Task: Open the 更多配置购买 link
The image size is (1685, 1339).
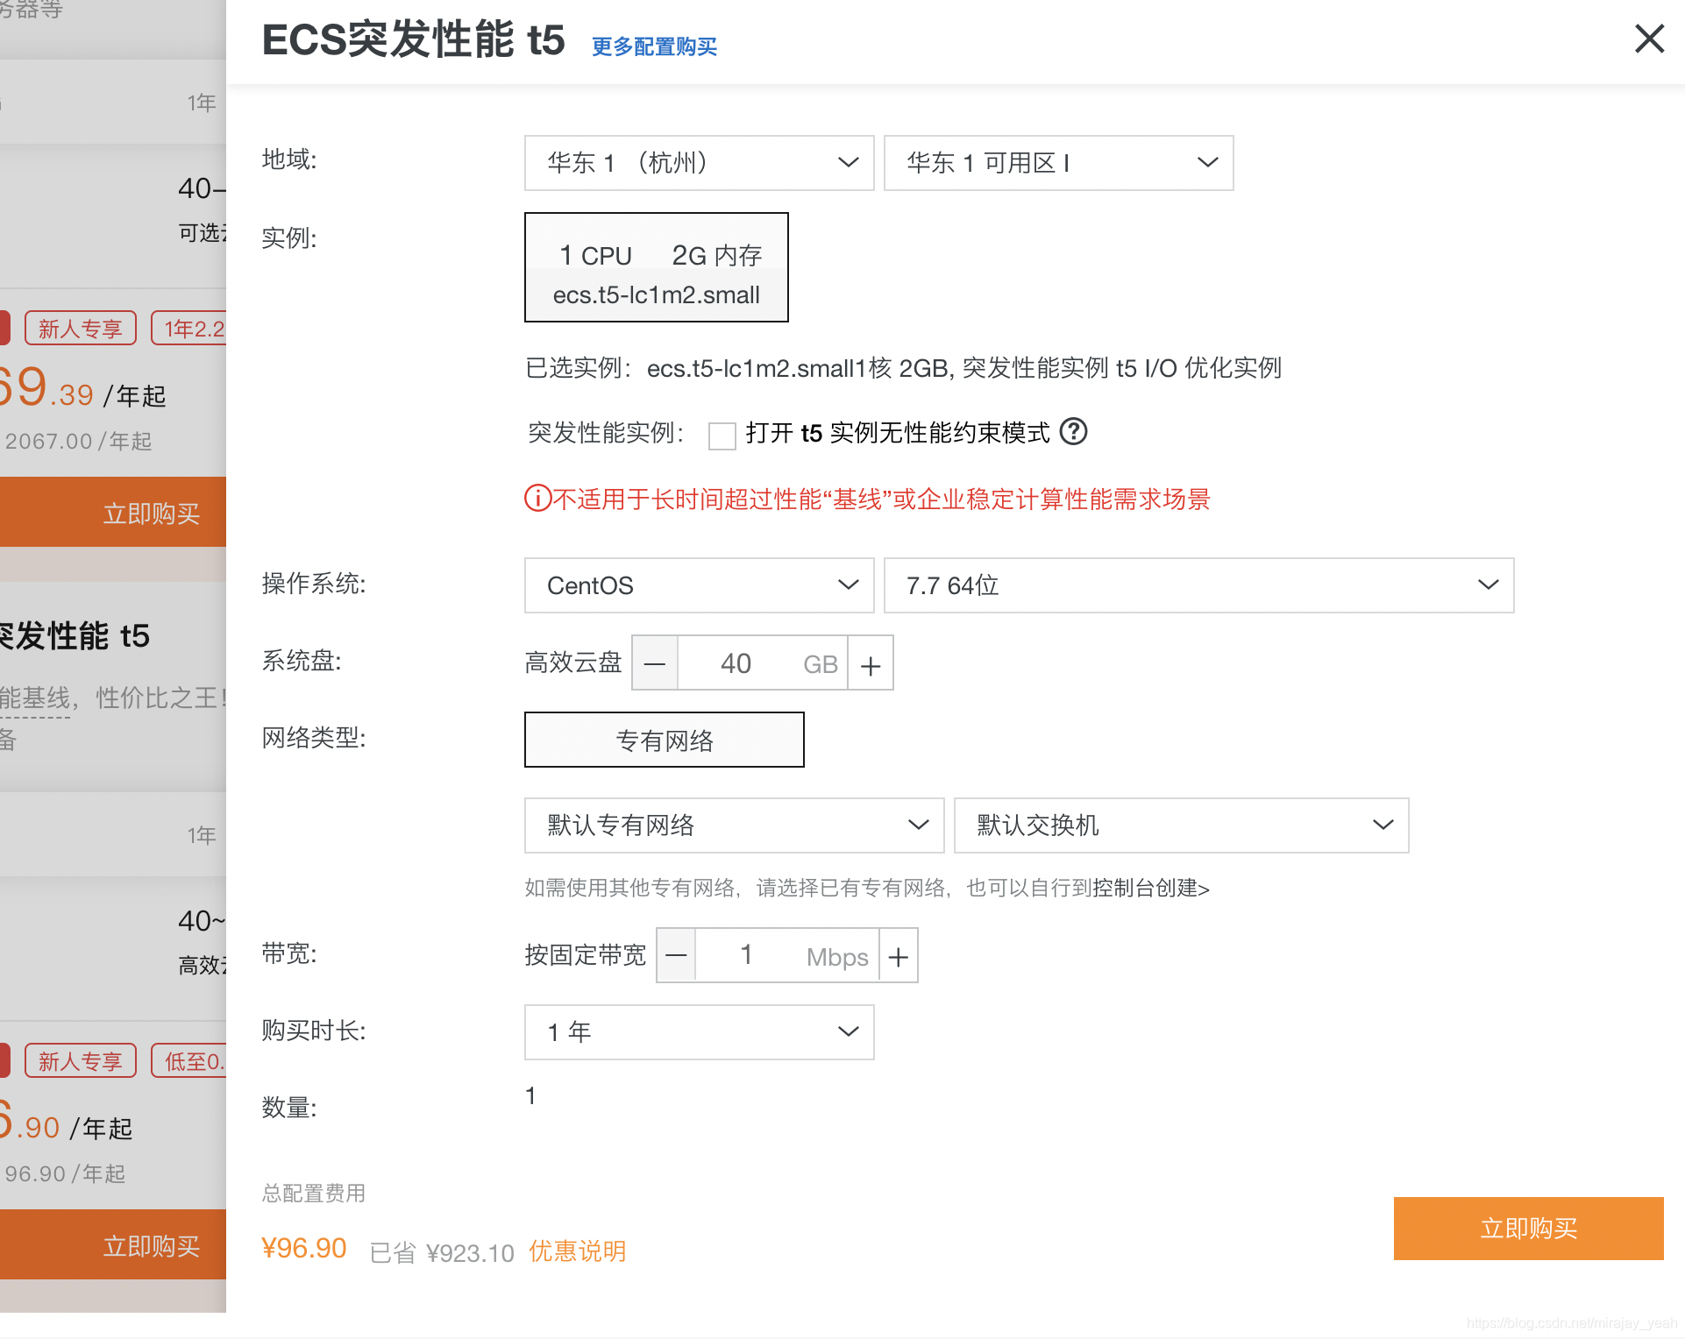Action: click(x=654, y=46)
